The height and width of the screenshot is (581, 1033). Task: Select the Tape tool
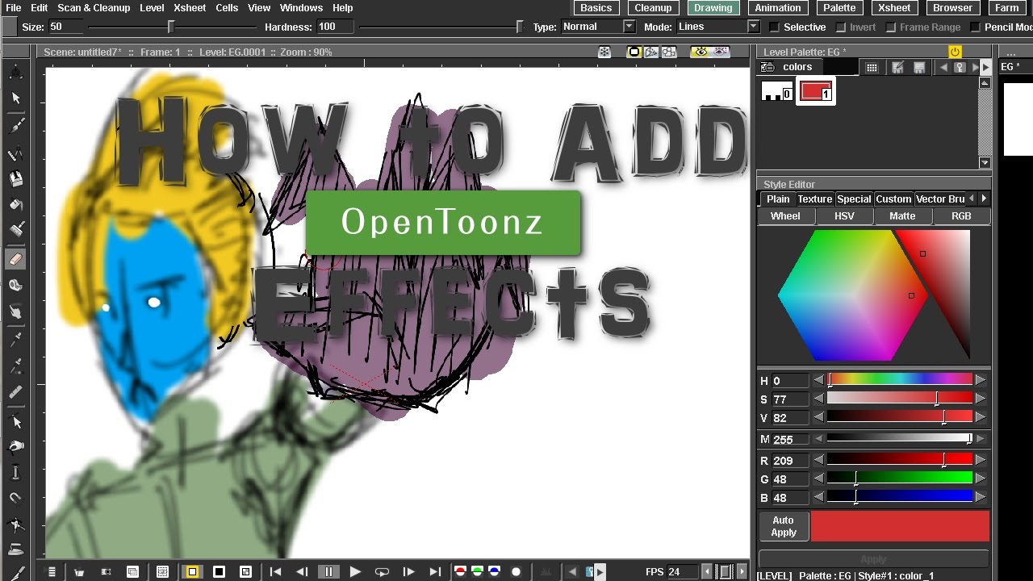click(15, 285)
